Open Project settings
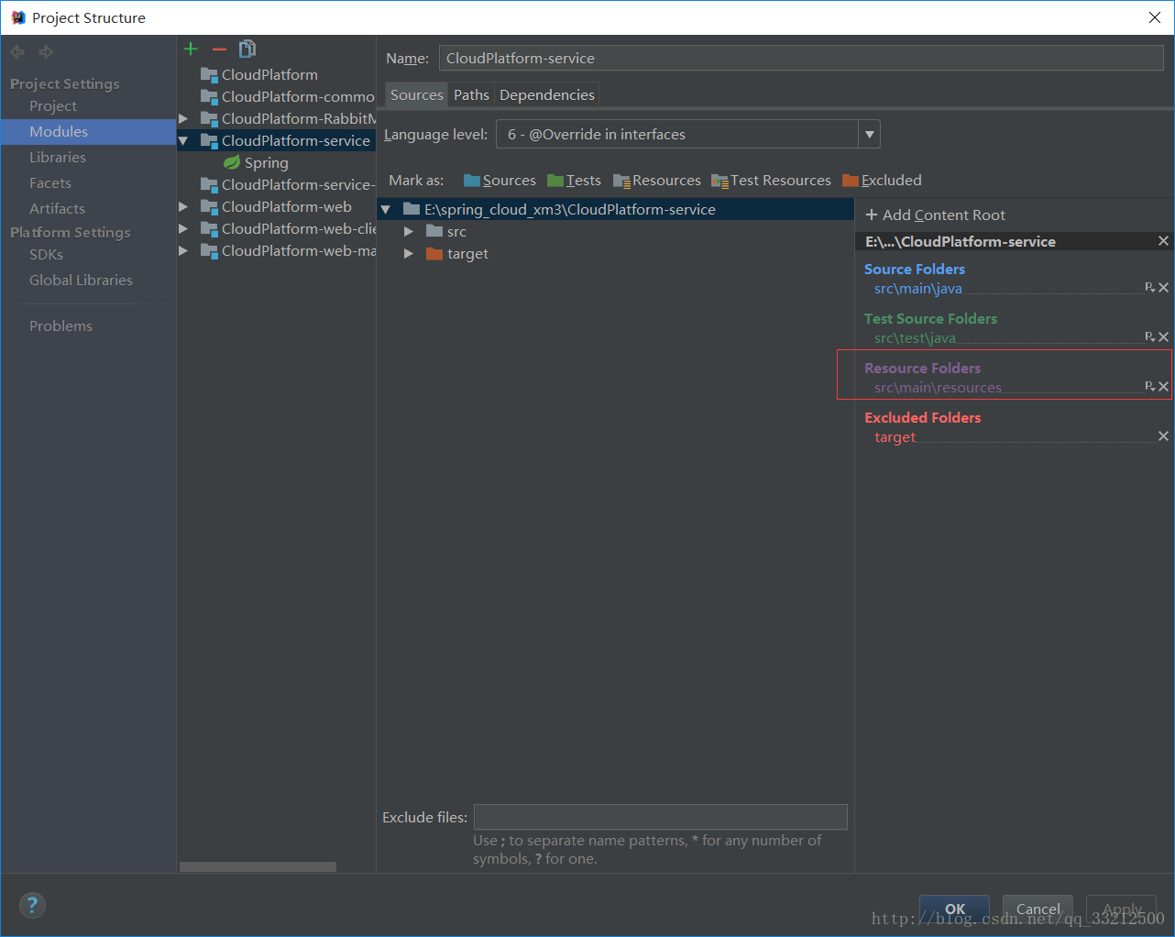Image resolution: width=1175 pixels, height=937 pixels. (x=53, y=106)
